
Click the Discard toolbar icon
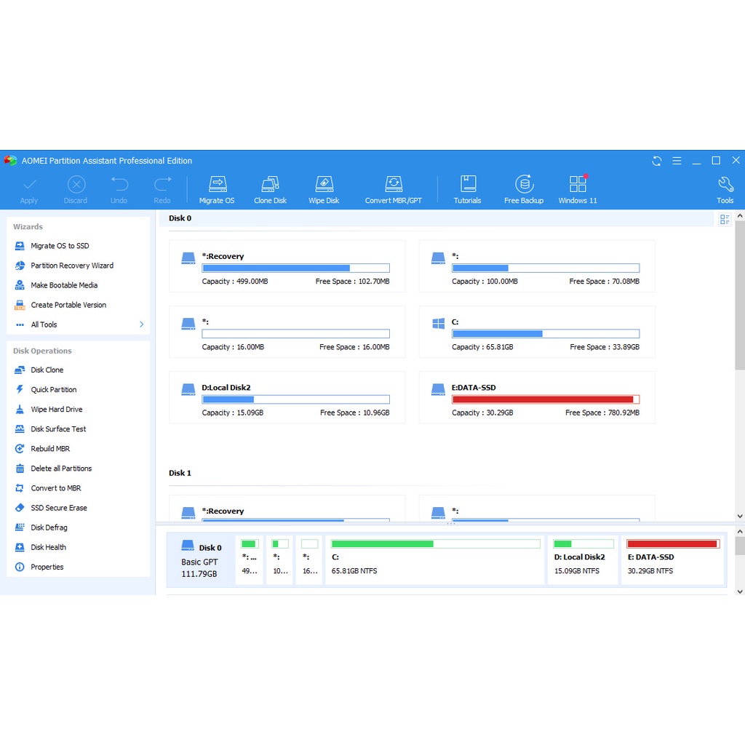pyautogui.click(x=76, y=190)
